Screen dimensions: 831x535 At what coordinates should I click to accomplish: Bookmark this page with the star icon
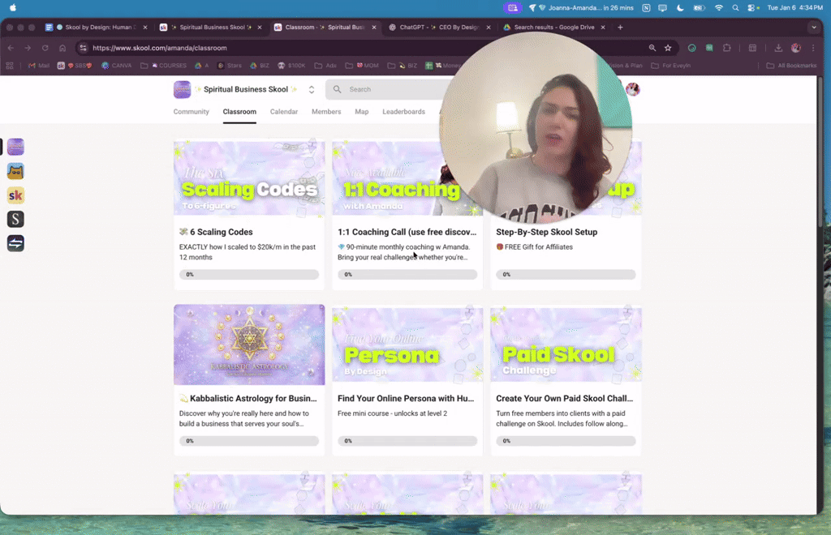[668, 48]
